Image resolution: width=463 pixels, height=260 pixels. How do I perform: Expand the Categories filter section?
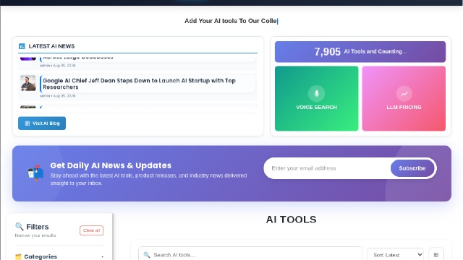pyautogui.click(x=59, y=256)
